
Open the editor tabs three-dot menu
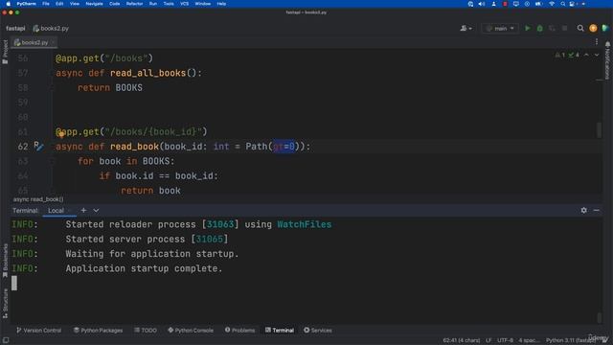[x=597, y=42]
